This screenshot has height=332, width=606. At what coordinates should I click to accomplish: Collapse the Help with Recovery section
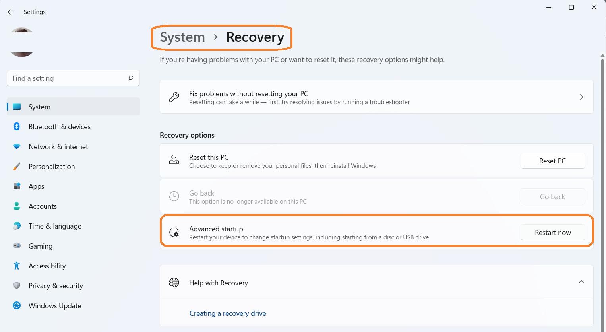[x=581, y=282]
